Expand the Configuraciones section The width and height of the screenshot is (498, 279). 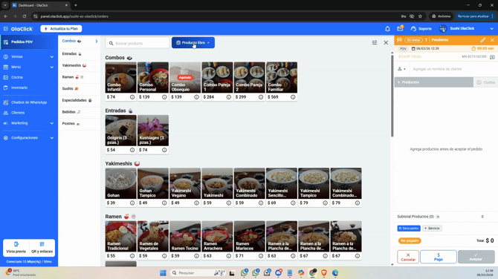28,138
